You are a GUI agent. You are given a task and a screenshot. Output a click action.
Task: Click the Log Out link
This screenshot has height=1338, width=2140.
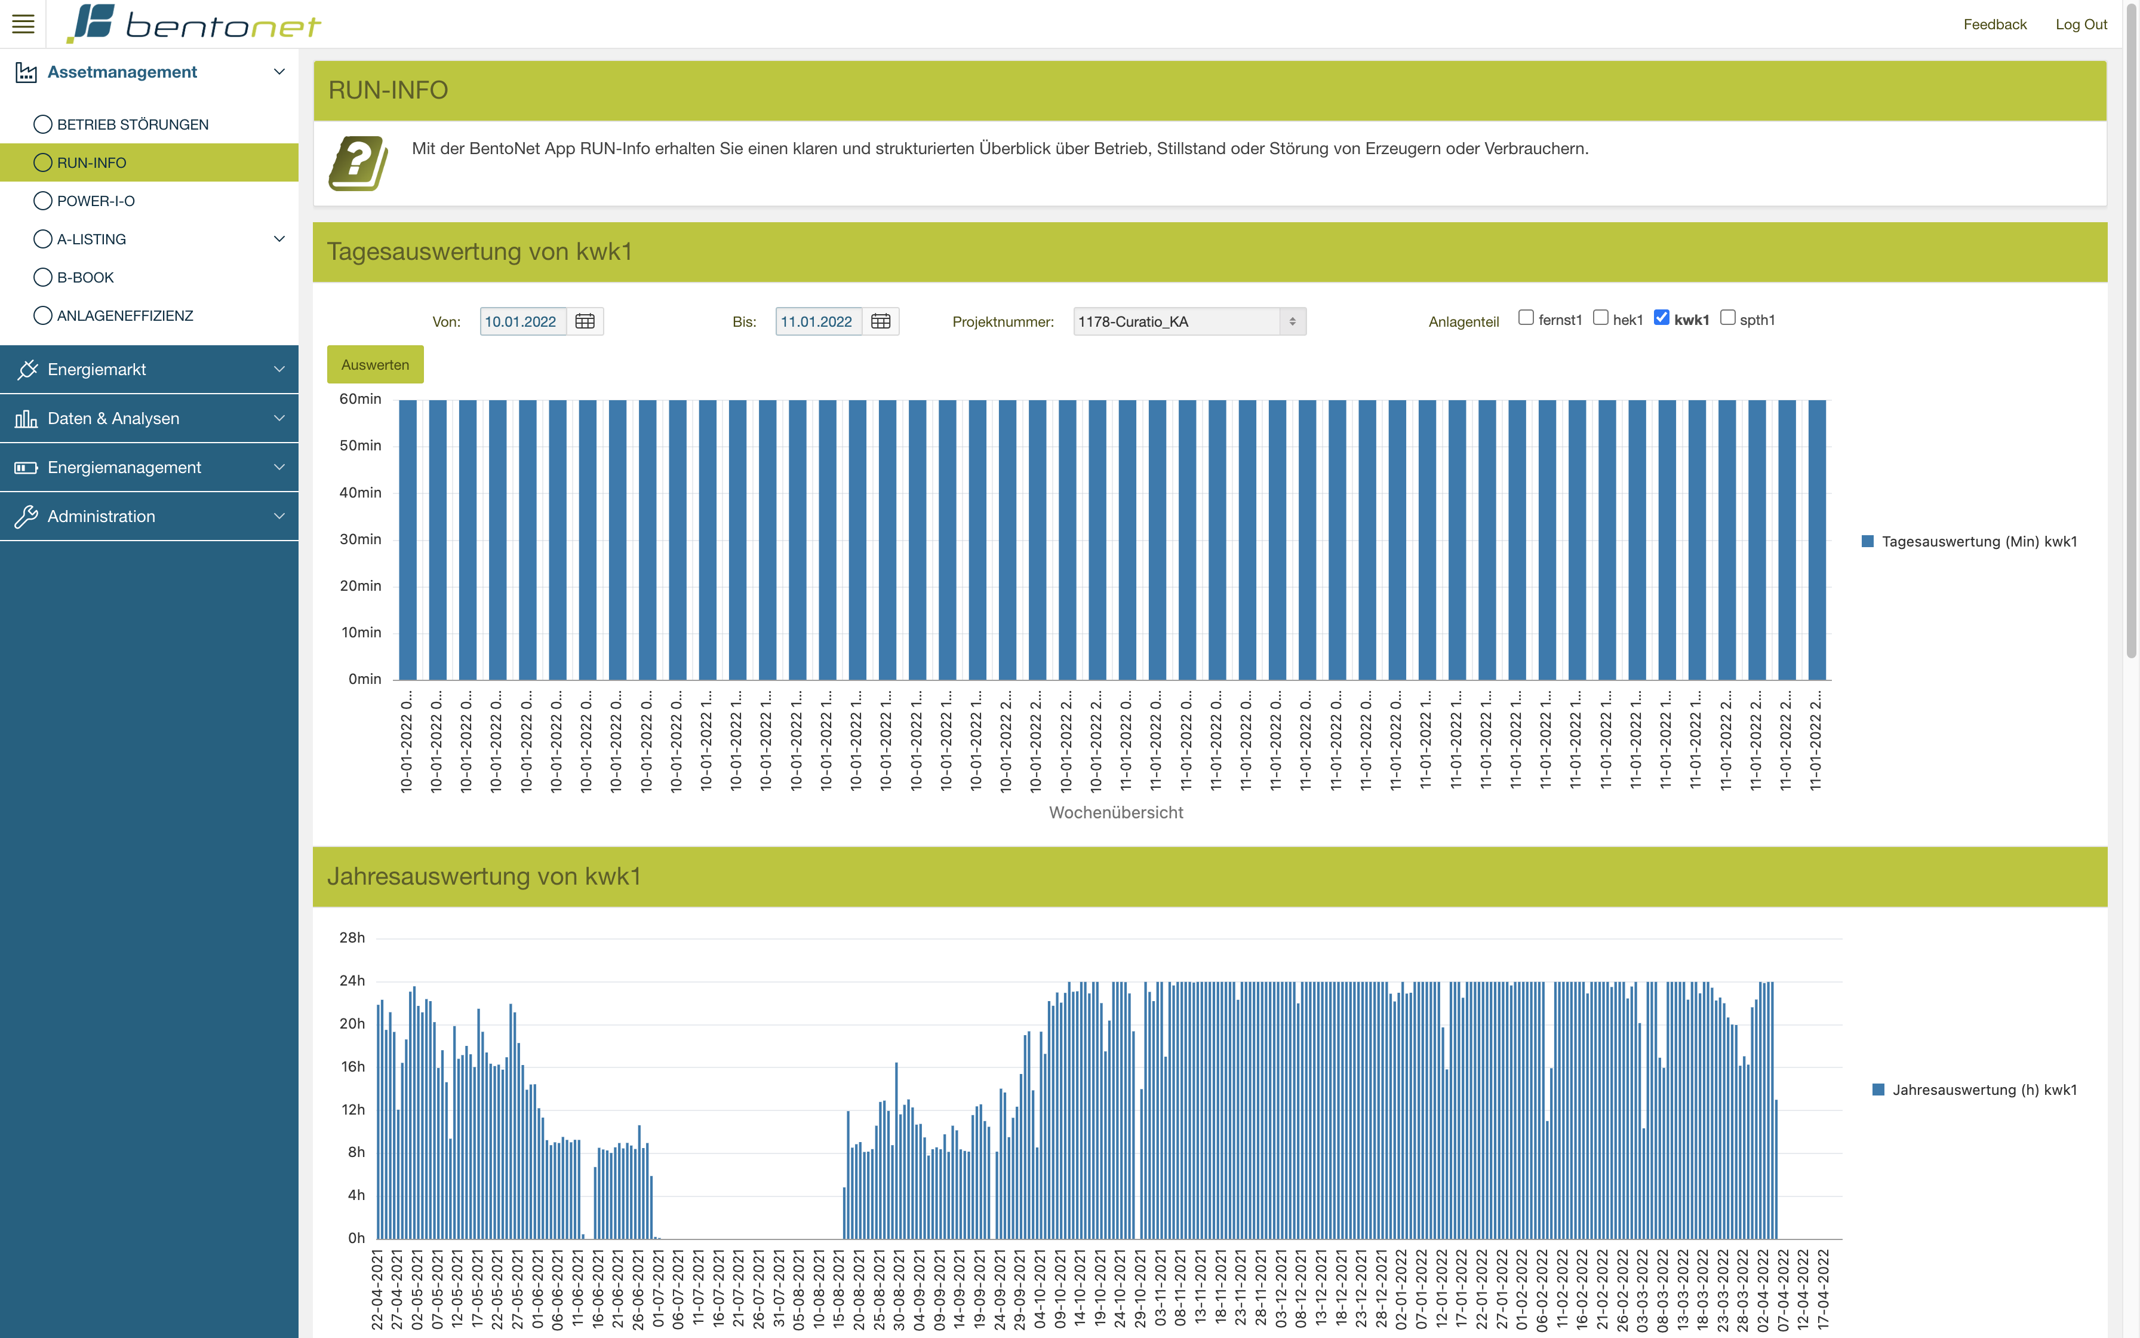tap(2081, 24)
